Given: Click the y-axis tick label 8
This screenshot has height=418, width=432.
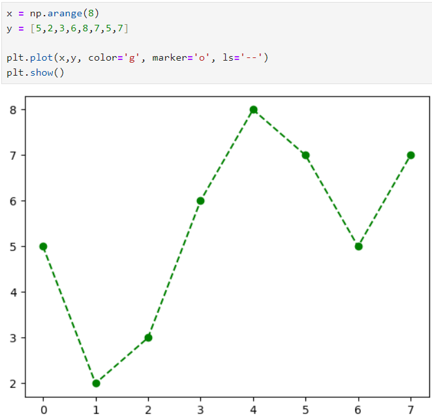Looking at the screenshot, I should (x=13, y=110).
